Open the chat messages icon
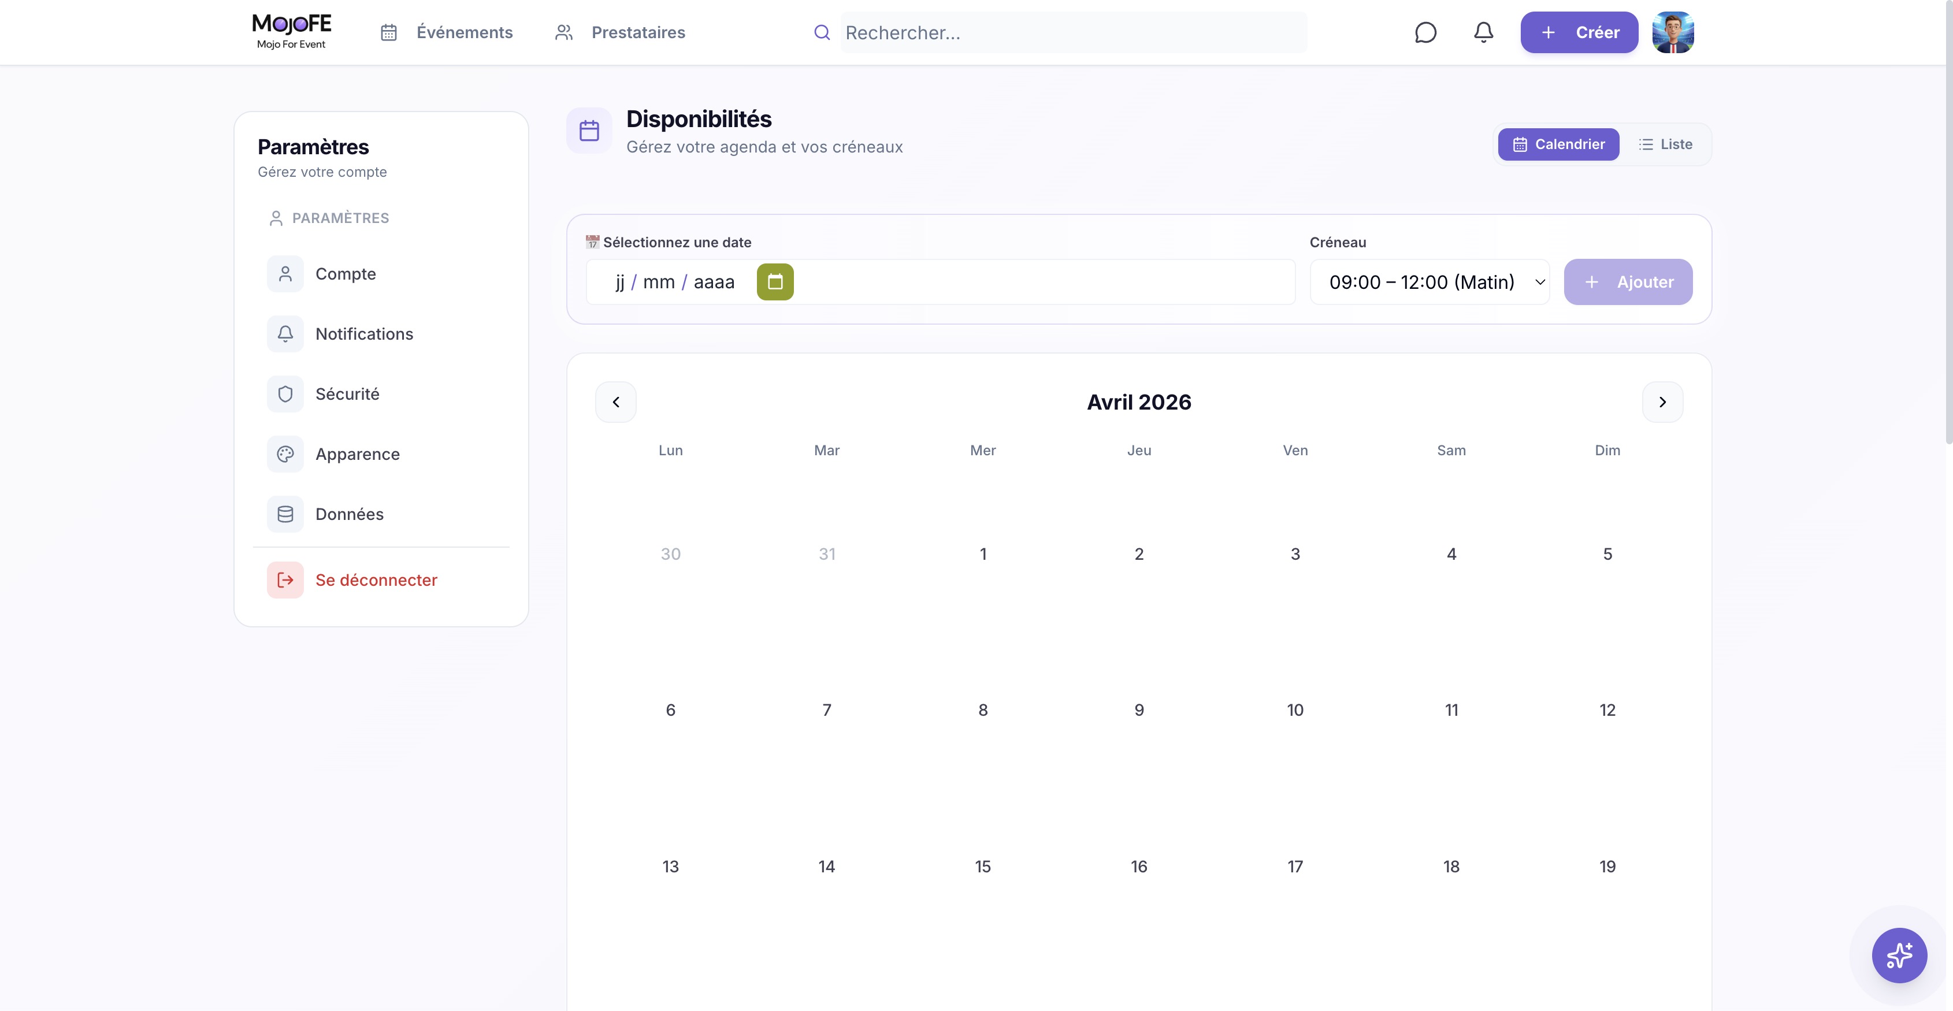 coord(1425,32)
